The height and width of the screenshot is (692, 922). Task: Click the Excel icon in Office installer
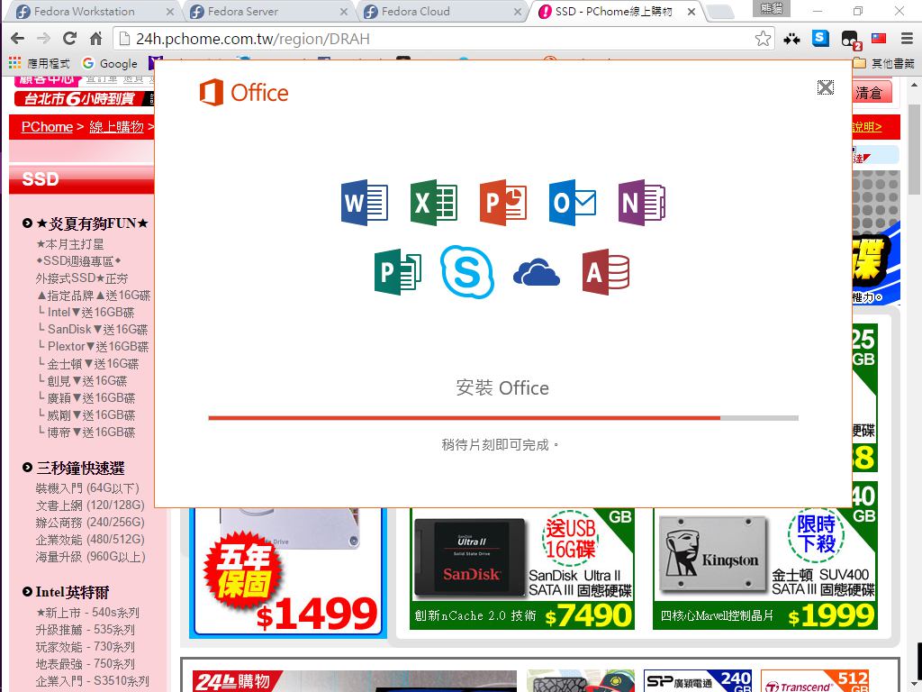[433, 203]
